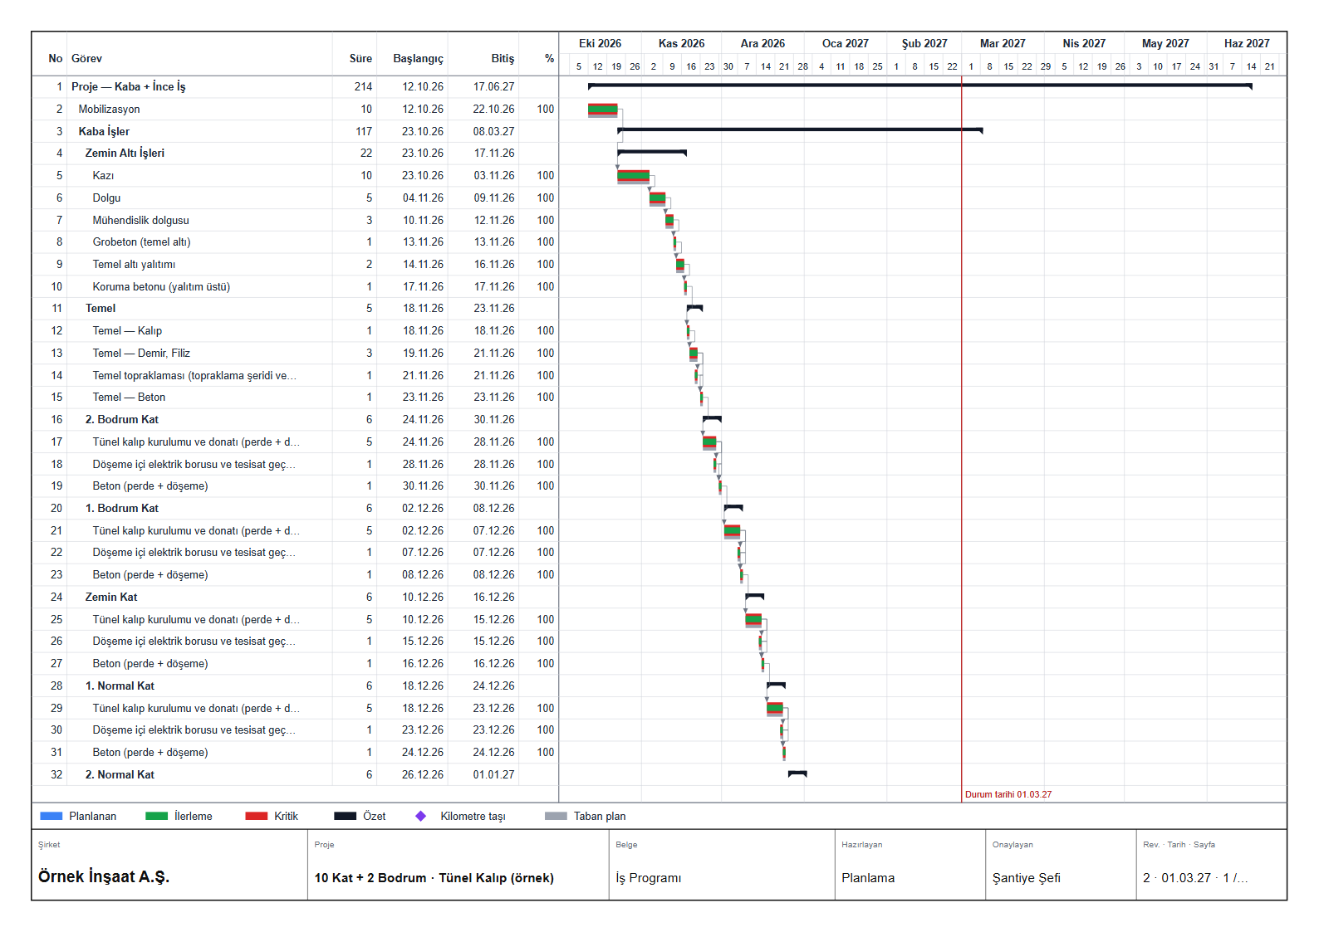Select row Proje — Kaba + İnce İş
Image resolution: width=1319 pixels, height=932 pixels.
click(295, 86)
